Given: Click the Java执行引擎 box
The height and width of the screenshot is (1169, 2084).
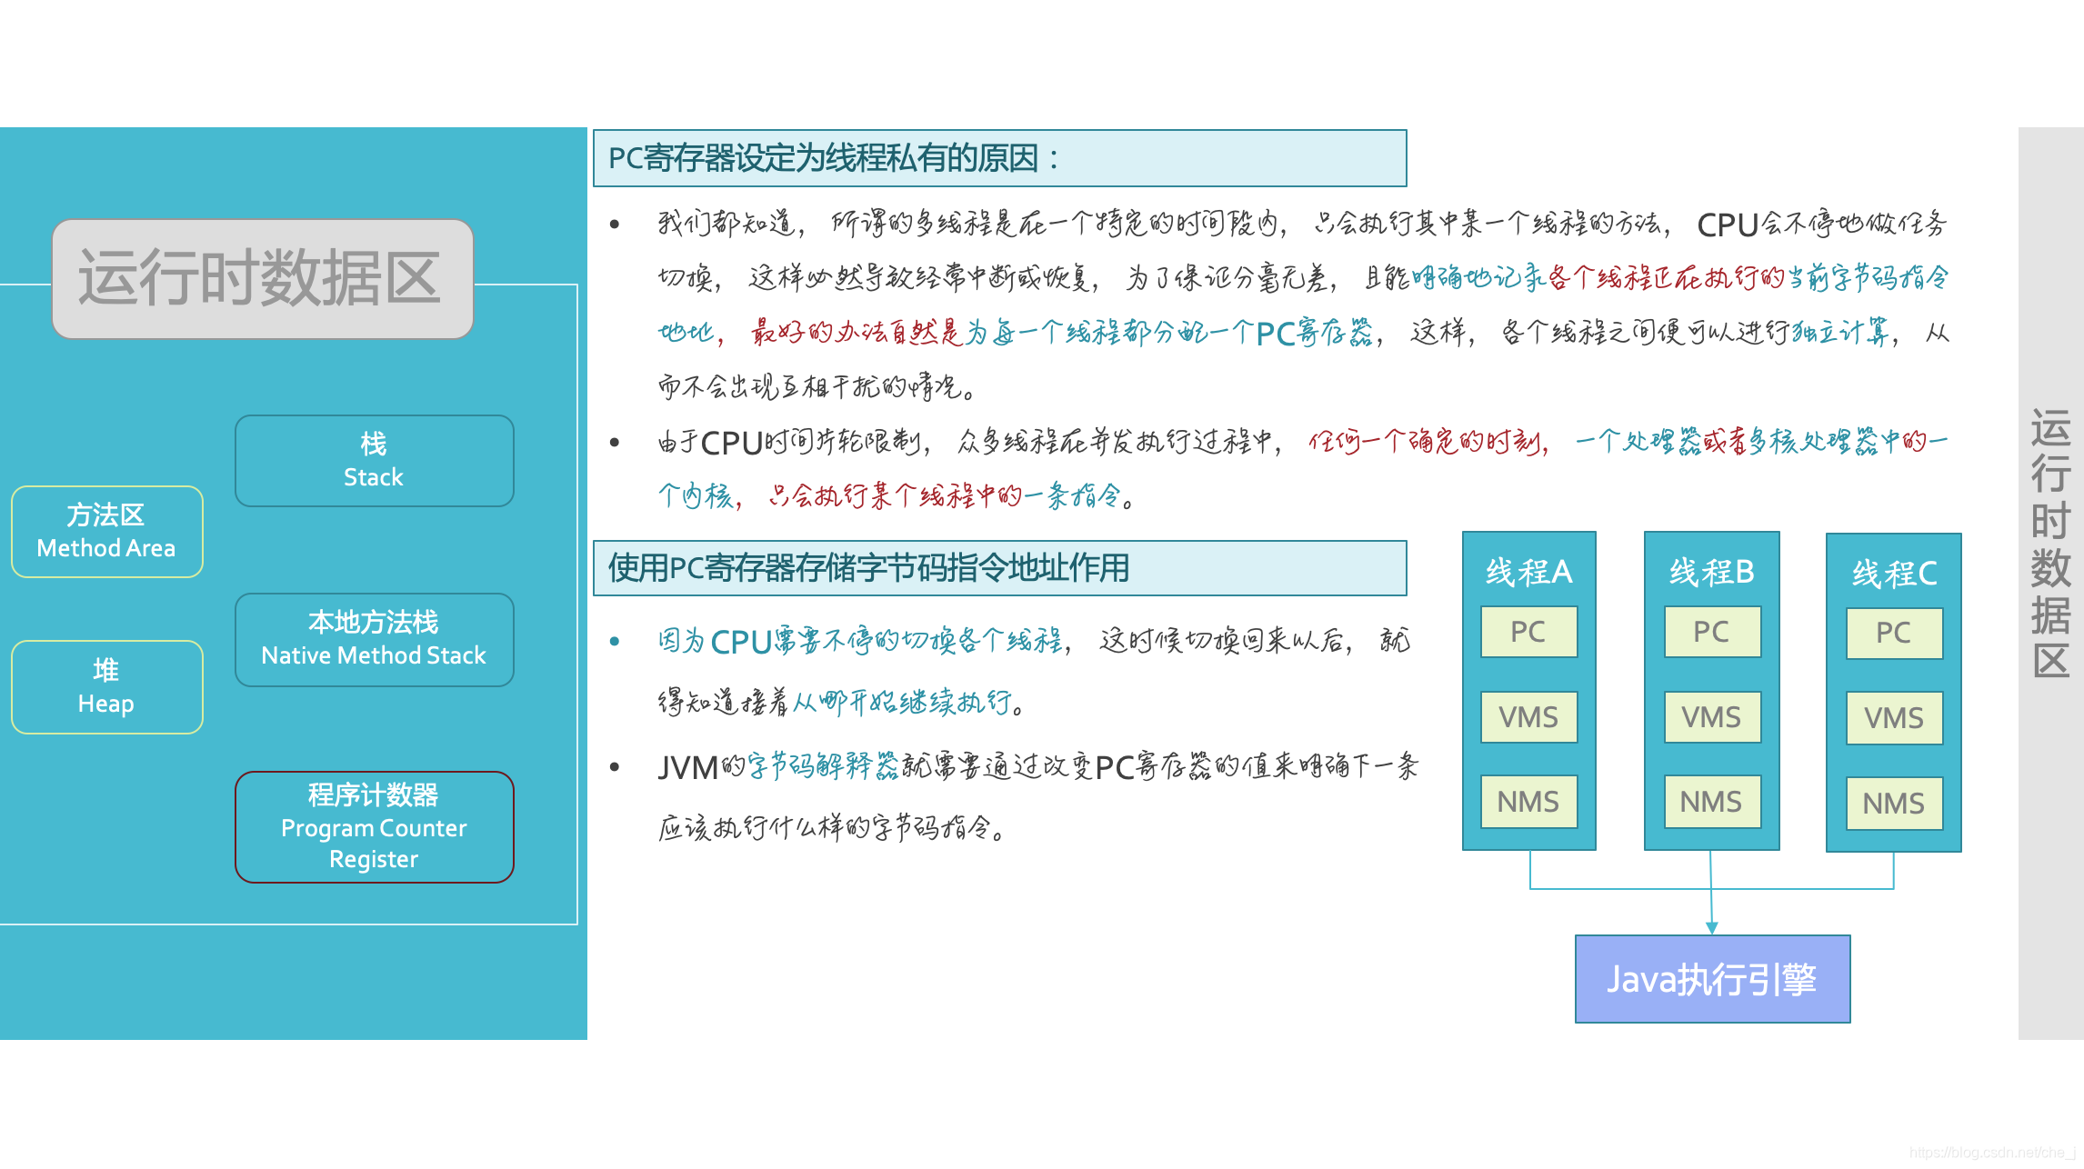Looking at the screenshot, I should [1712, 979].
